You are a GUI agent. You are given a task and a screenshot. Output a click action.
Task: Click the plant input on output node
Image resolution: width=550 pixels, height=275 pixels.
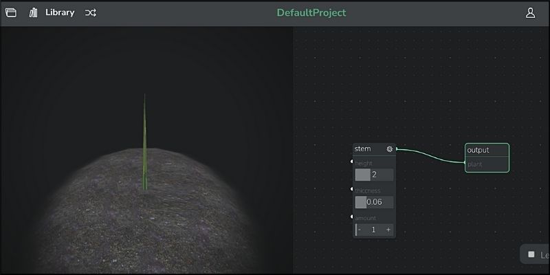point(465,163)
